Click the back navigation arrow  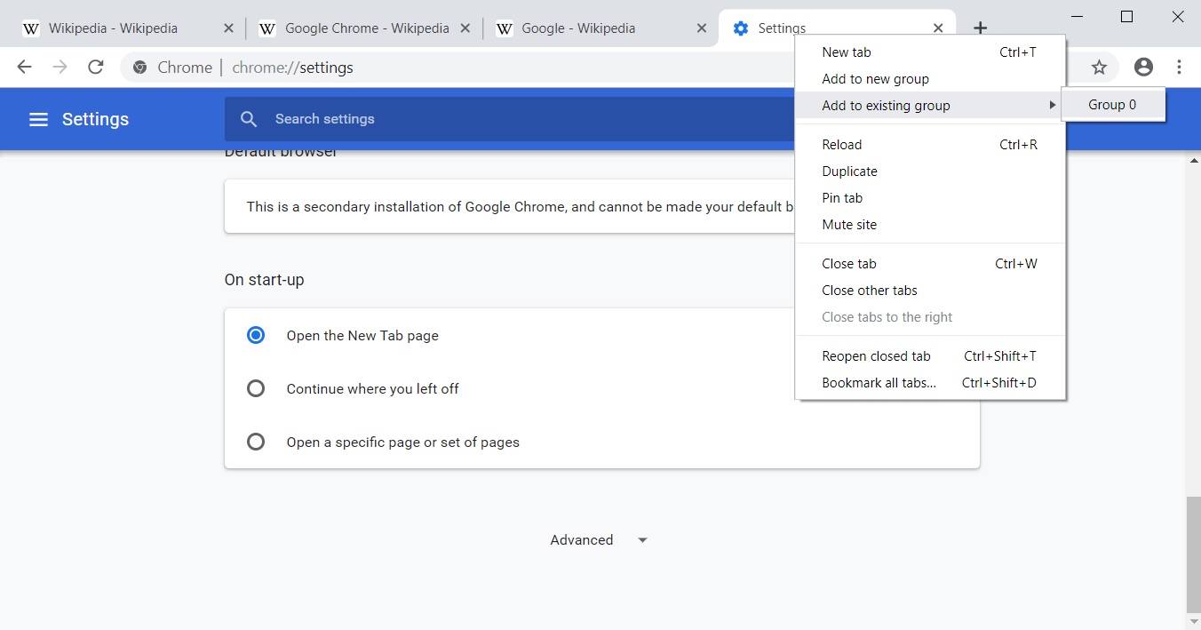coord(23,67)
